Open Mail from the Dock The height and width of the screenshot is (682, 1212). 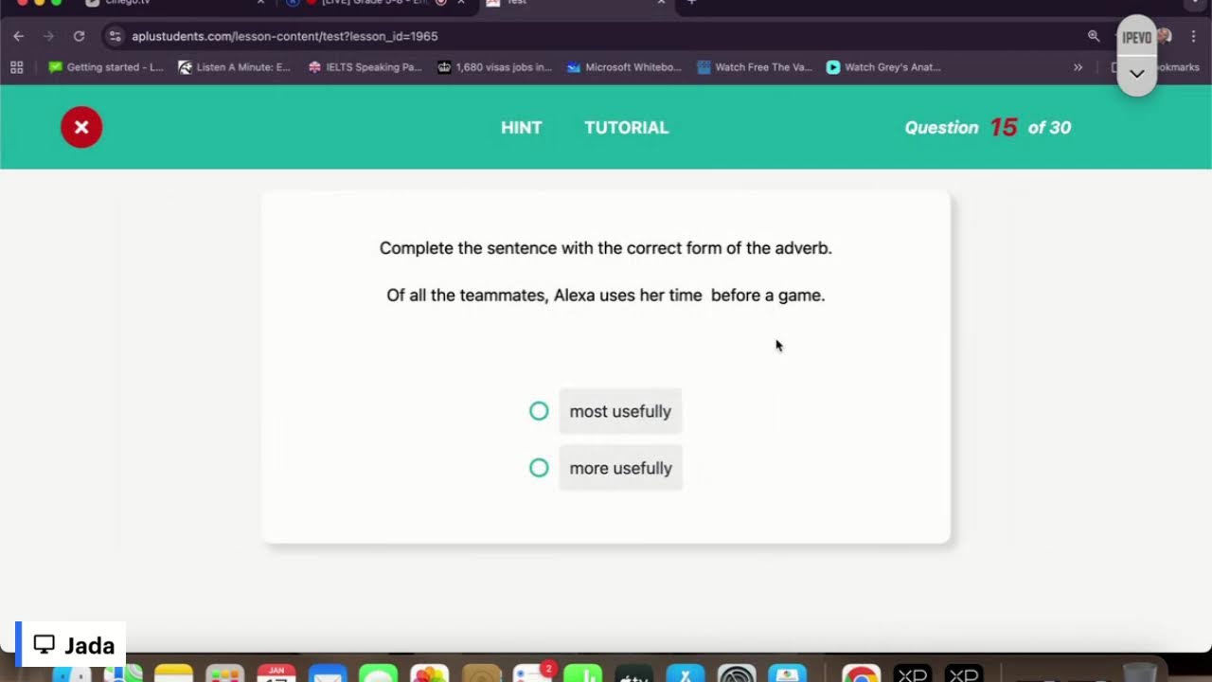point(328,673)
